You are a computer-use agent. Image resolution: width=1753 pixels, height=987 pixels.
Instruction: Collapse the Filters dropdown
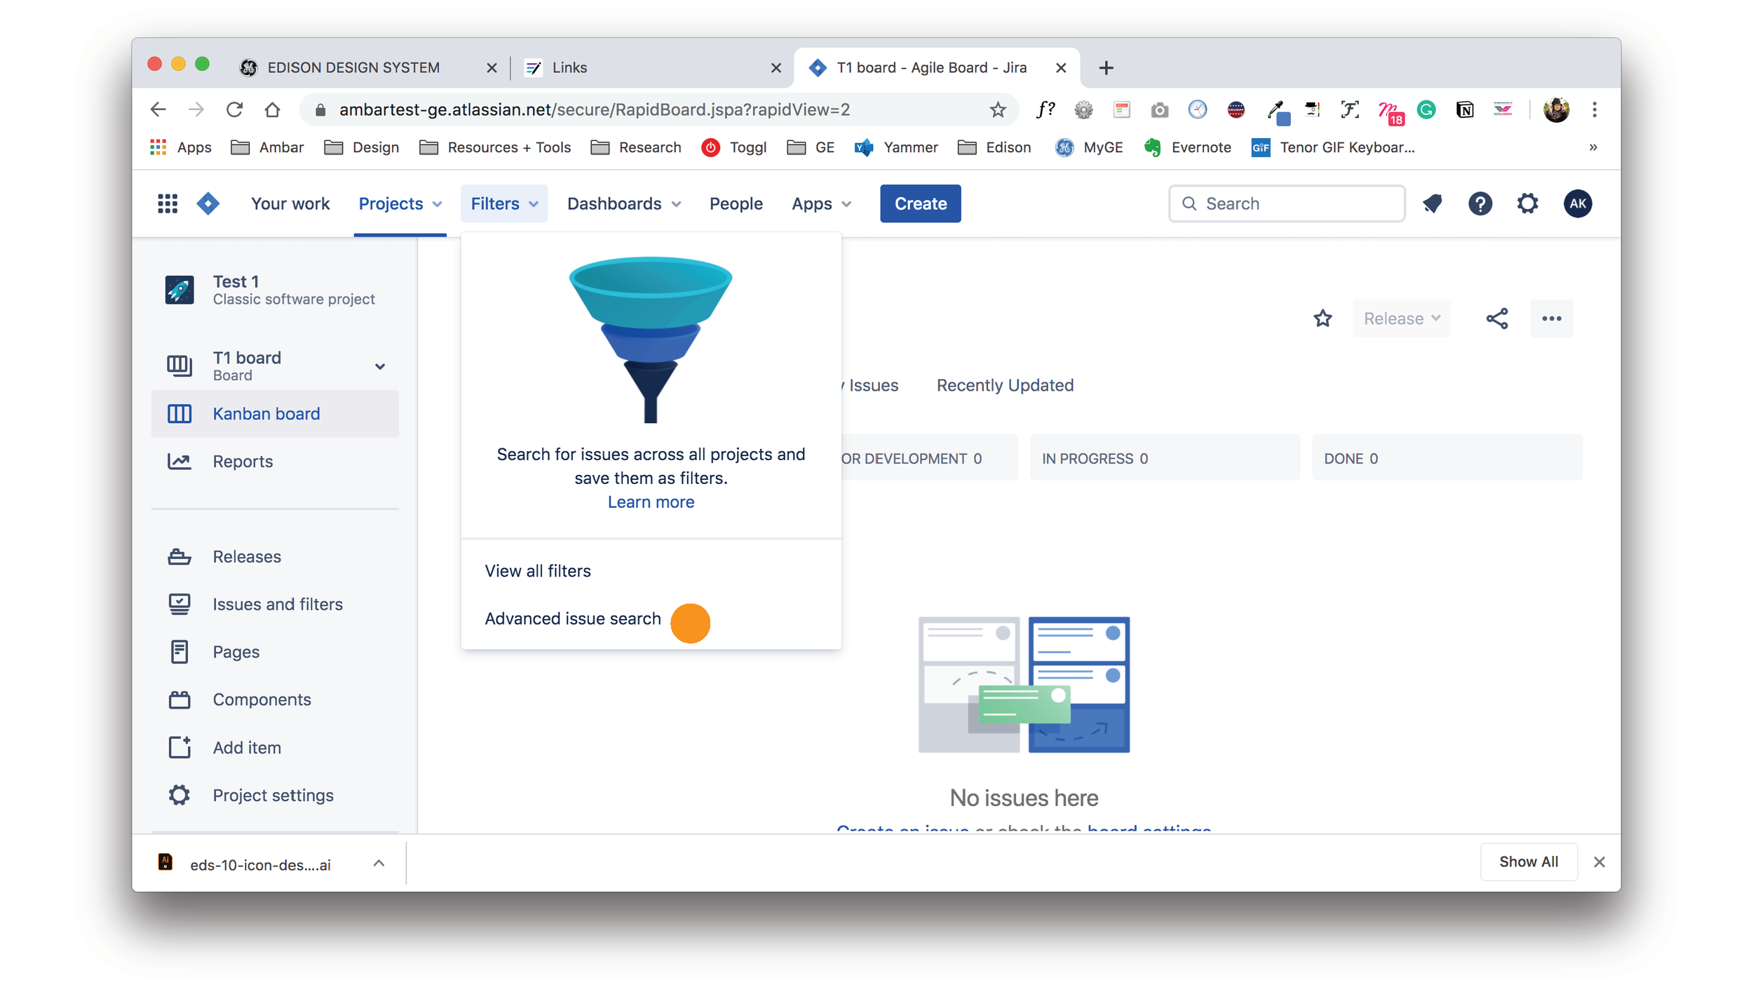[503, 203]
